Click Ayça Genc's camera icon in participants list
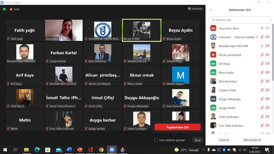The height and width of the screenshot is (154, 274). (267, 28)
